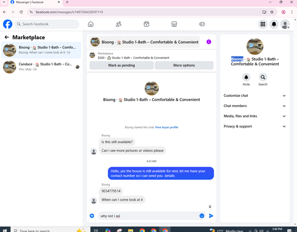Click the Chrome forward button
Viewport: 297px width, 232px height.
click(12, 12)
